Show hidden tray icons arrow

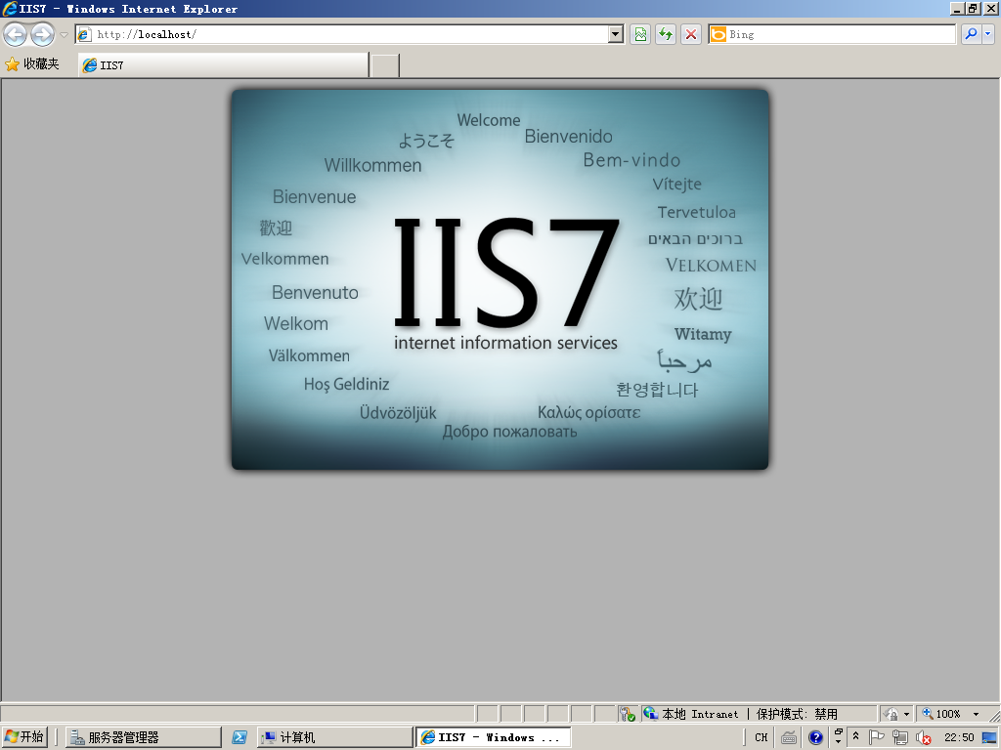coord(855,736)
